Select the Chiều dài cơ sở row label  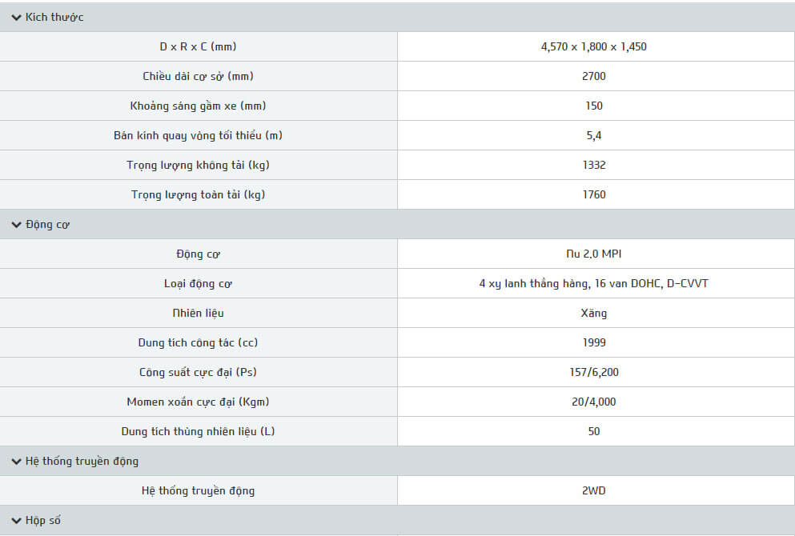198,76
